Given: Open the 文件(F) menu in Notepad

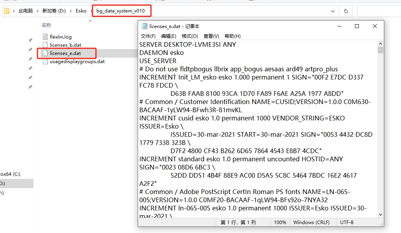Looking at the screenshot, I should [148, 36].
